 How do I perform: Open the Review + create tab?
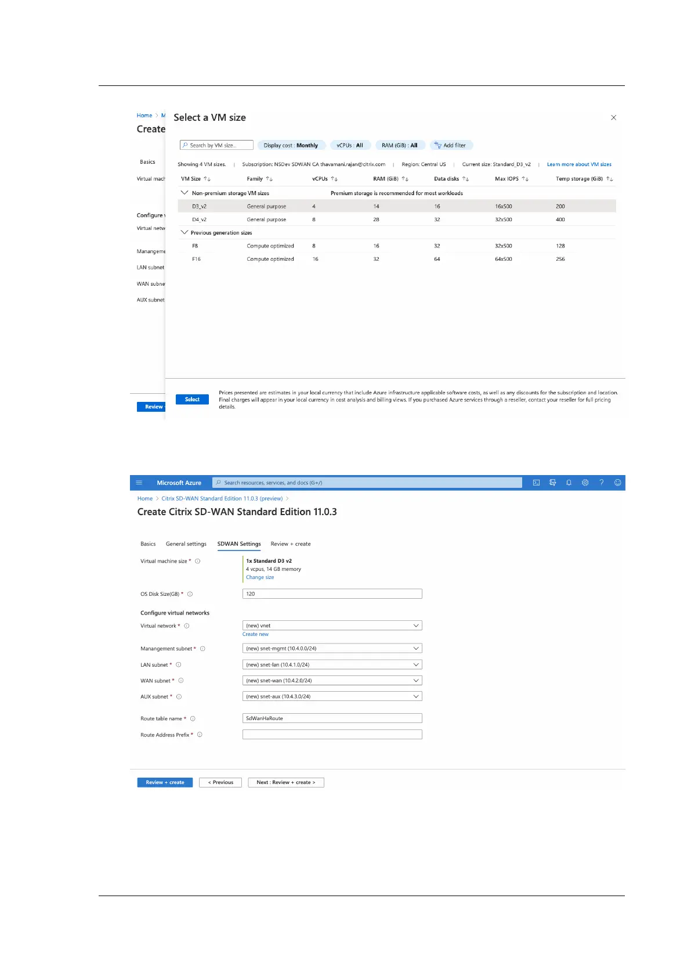pos(291,544)
